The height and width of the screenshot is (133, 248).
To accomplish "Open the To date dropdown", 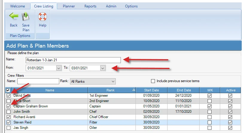I will (x=103, y=68).
